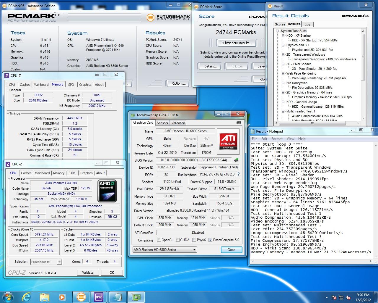Open the Help menu in Notepad
Viewport: 378px width, 303px height.
coord(302,138)
